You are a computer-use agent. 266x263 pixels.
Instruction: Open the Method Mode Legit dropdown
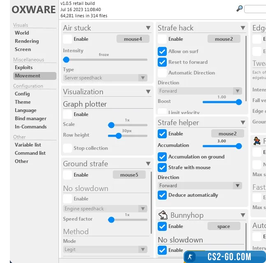click(105, 249)
